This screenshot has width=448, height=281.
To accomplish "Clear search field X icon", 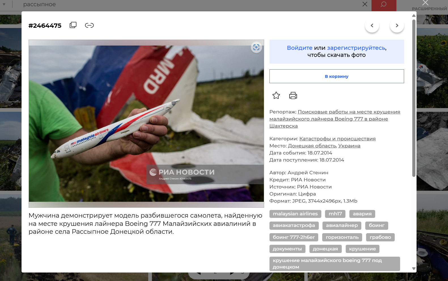I will click(x=365, y=4).
